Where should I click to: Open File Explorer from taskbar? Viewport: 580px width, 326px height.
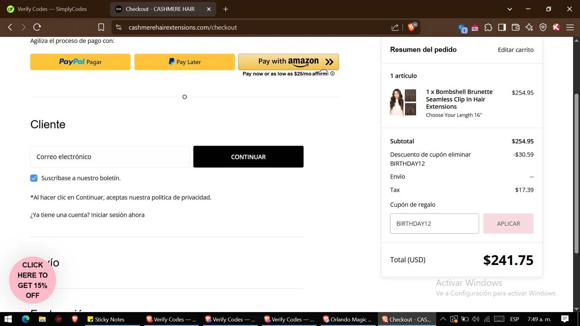click(x=42, y=319)
